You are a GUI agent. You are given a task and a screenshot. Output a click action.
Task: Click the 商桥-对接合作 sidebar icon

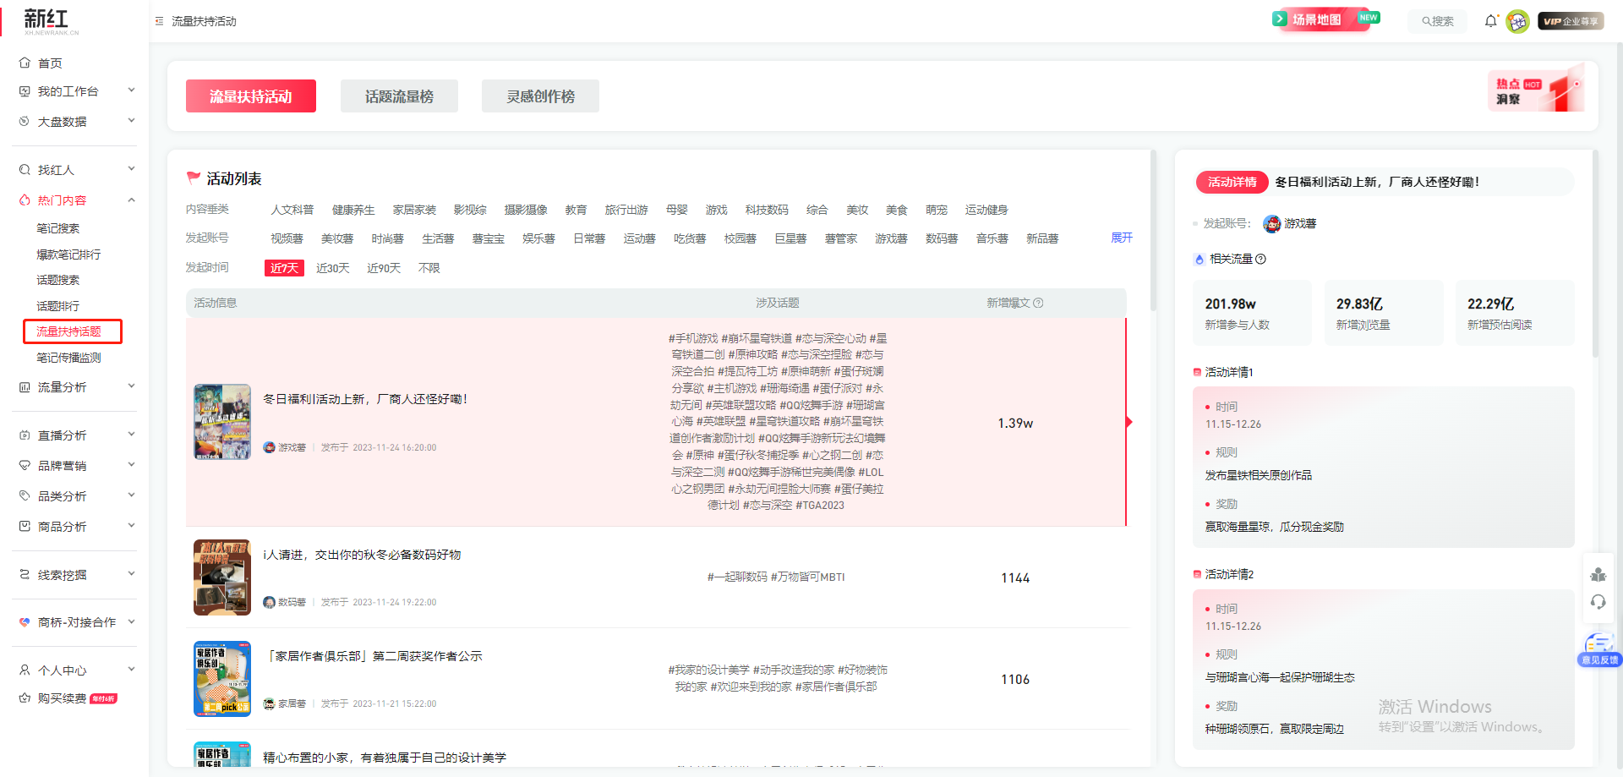[25, 622]
